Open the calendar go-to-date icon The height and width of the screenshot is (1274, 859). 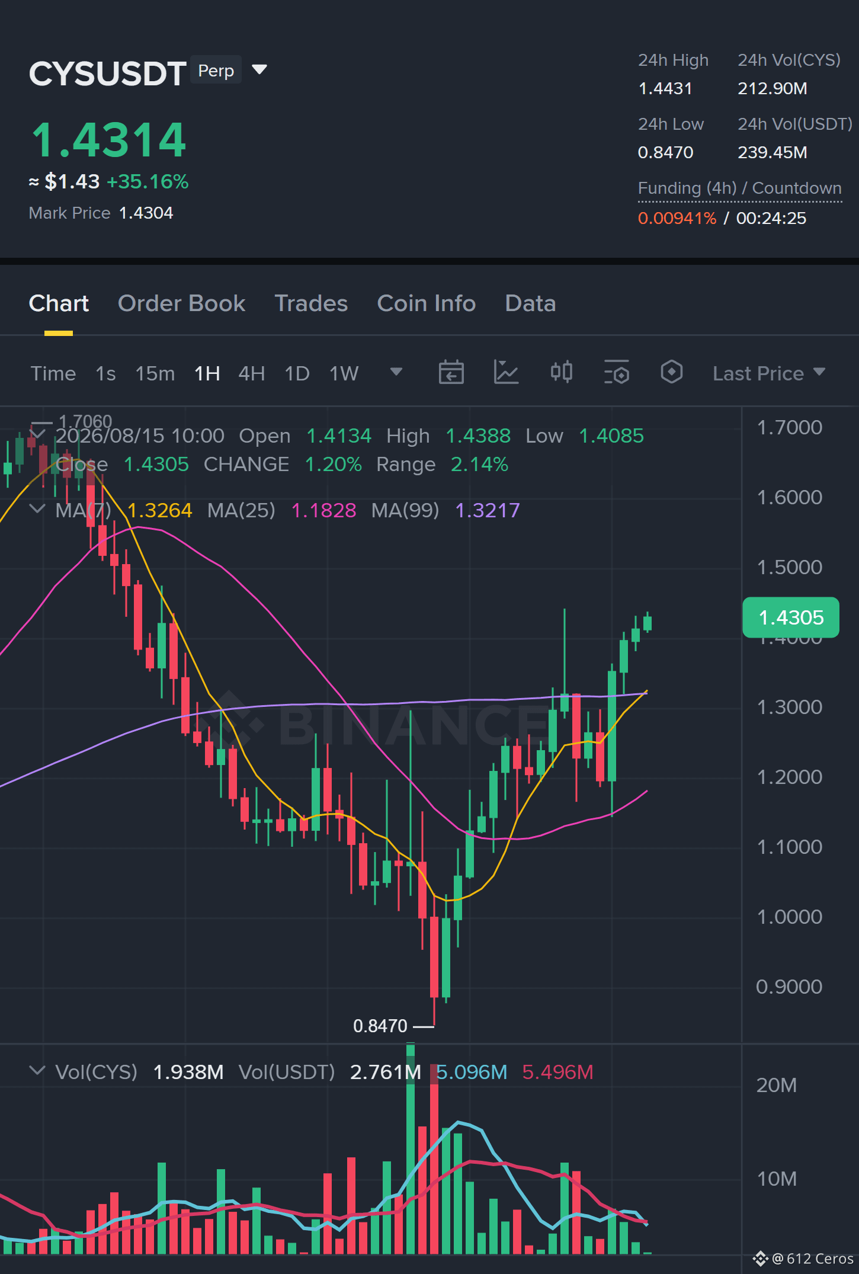tap(451, 373)
